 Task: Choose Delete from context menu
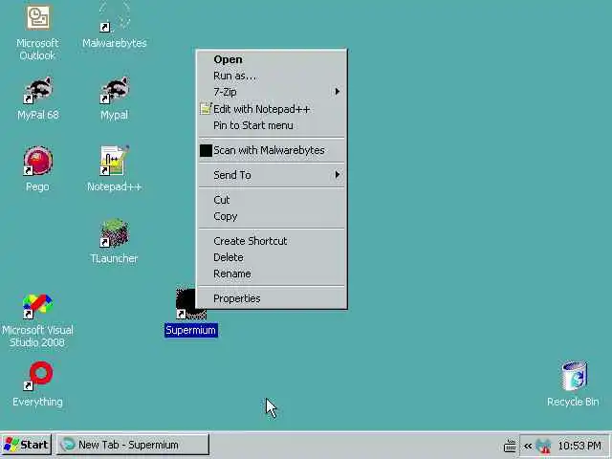(272, 257)
